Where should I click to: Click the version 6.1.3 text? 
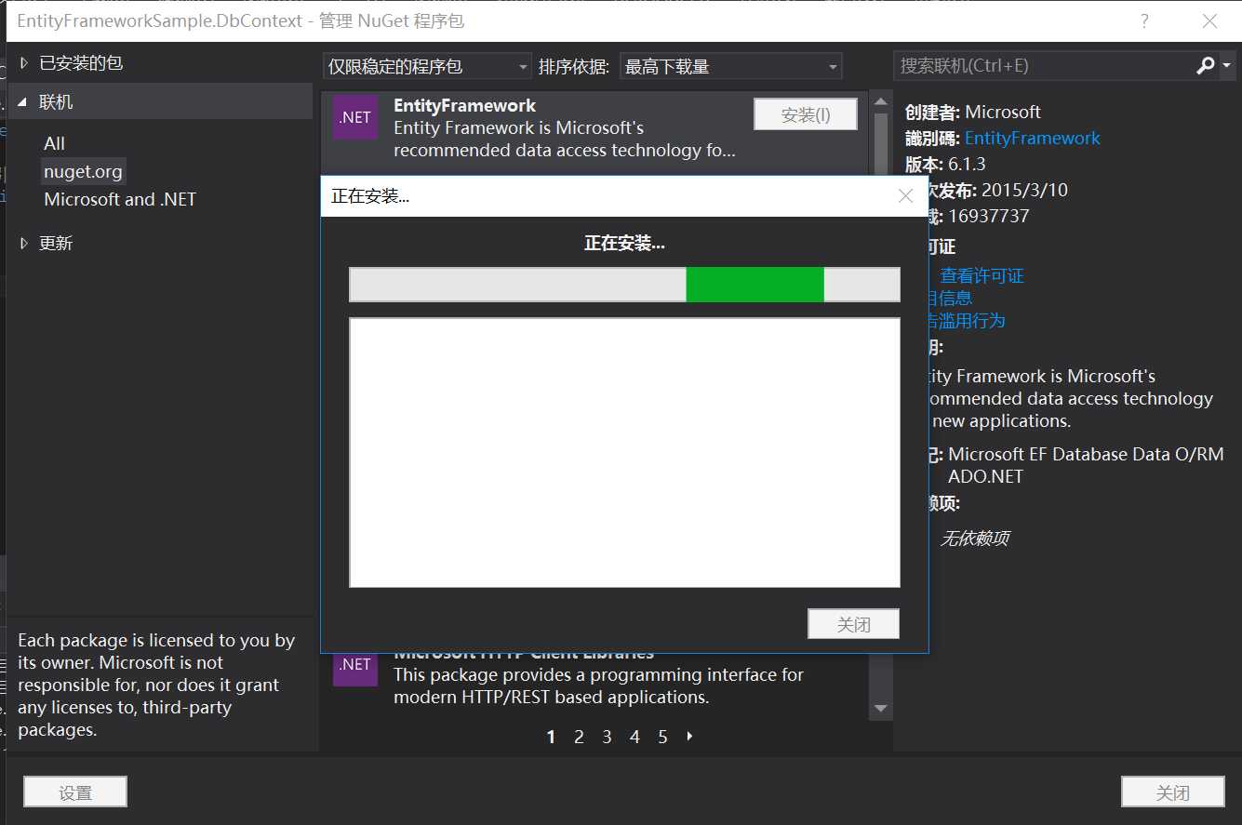click(967, 164)
